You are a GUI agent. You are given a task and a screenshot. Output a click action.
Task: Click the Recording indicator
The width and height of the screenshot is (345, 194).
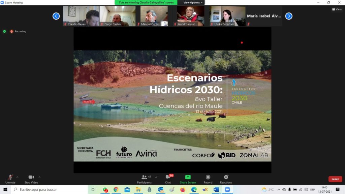[18, 31]
